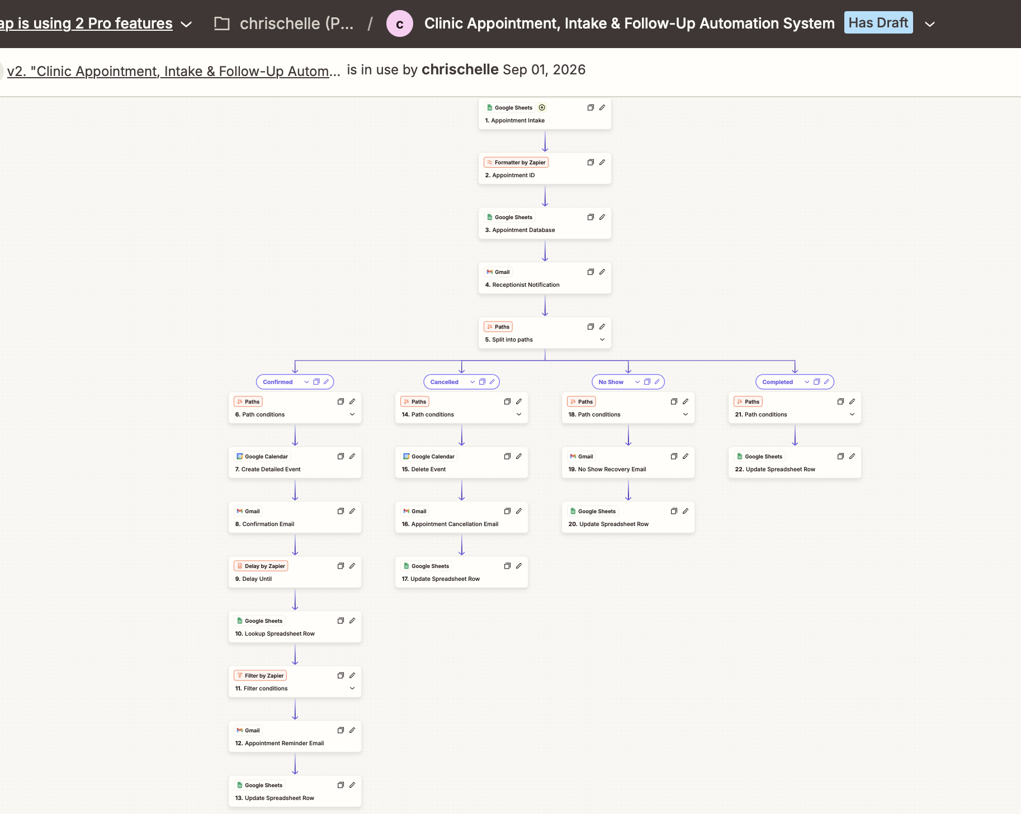Duplicate the Create Detailed Event step

click(341, 456)
